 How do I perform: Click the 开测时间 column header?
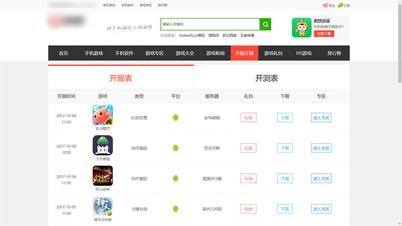pyautogui.click(x=66, y=96)
